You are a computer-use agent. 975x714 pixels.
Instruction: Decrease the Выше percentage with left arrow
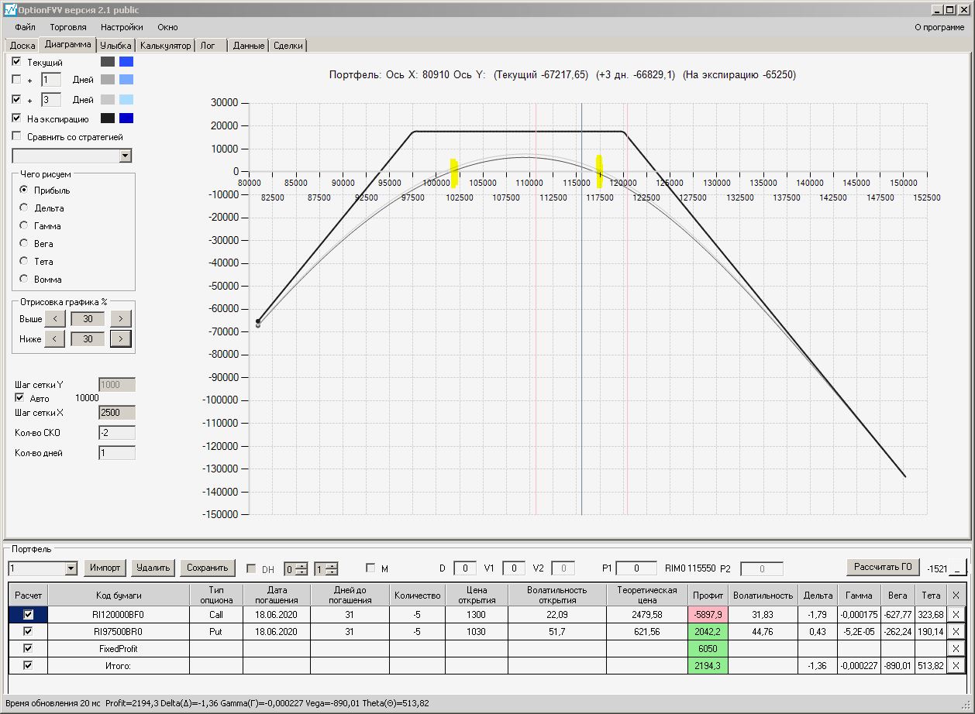click(x=54, y=318)
